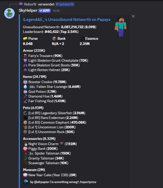
Task: Click the emoji after Night Vision Charm
Action: pyautogui.click(x=62, y=144)
